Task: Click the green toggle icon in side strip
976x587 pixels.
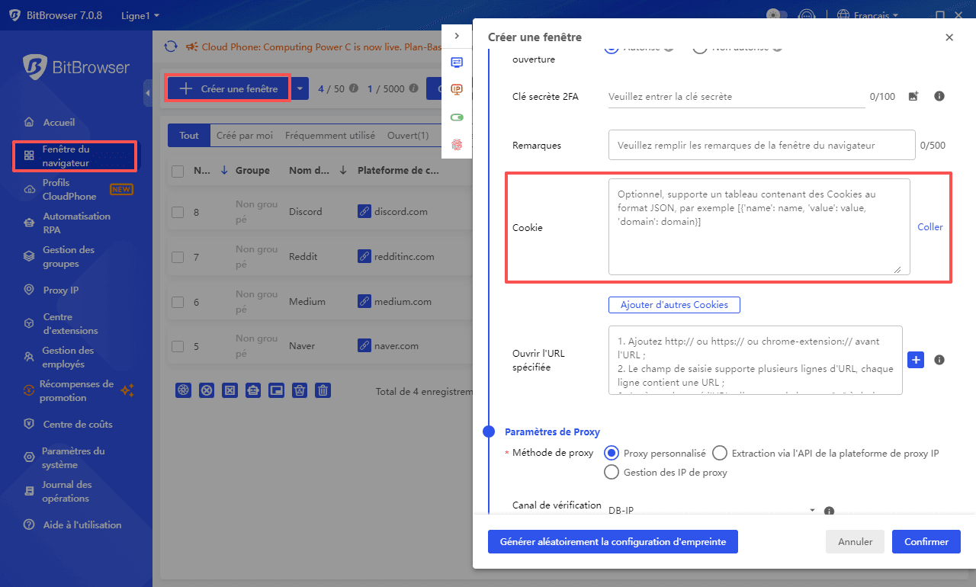Action: tap(457, 117)
